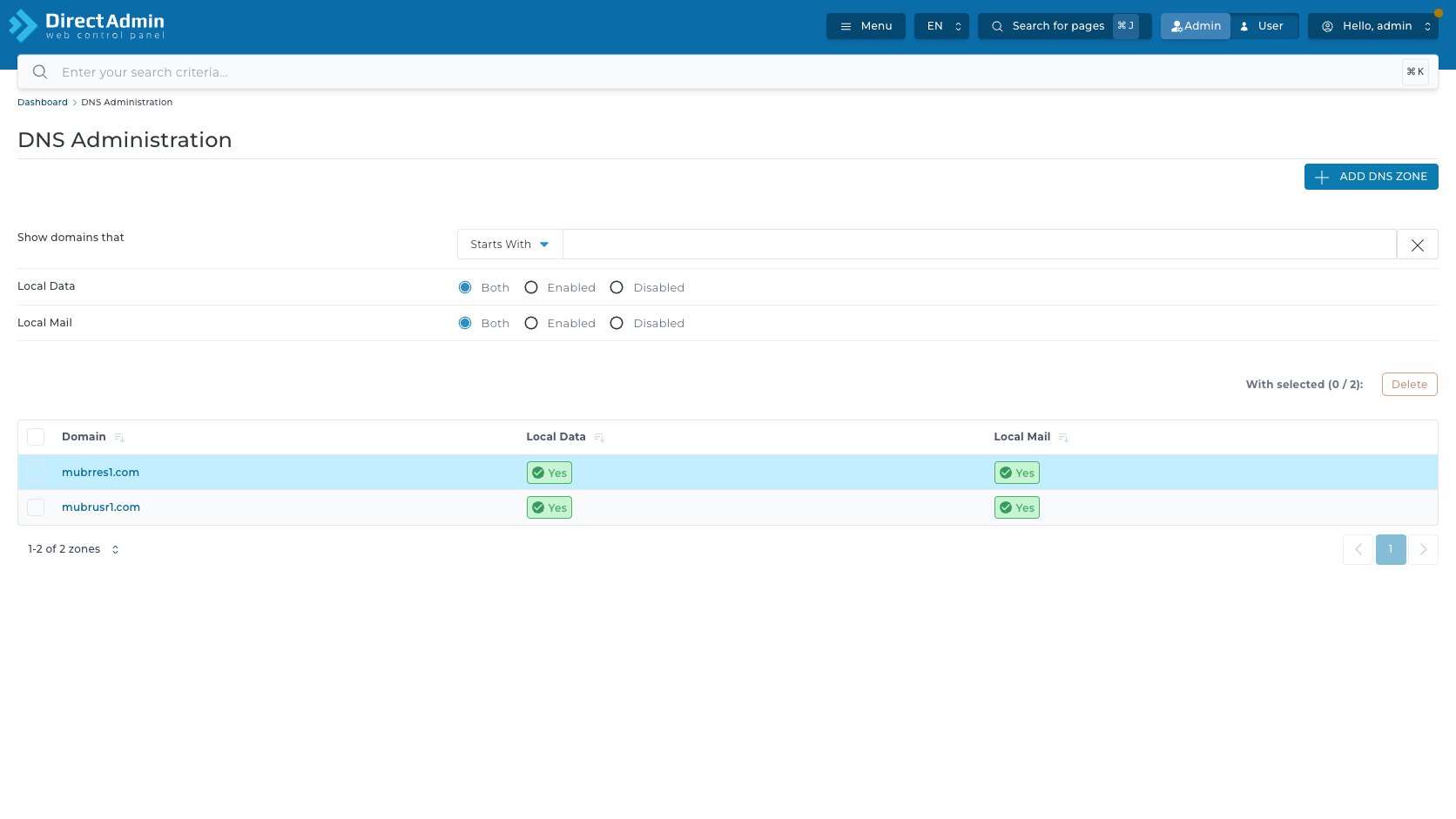Check the mubrres1.com row checkbox
Screen dimensions: 1456x819
[x=36, y=473]
